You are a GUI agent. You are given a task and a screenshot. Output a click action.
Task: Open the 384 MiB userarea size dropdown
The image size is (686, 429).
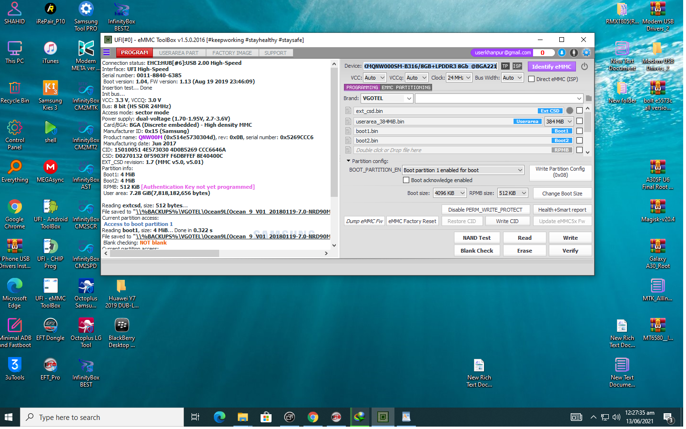(559, 122)
